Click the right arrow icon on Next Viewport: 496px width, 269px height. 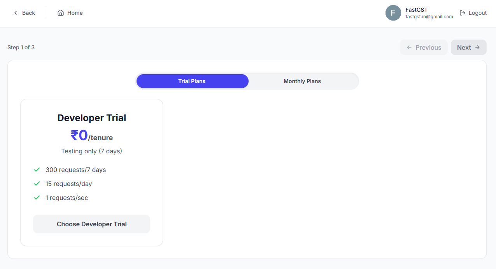tap(477, 47)
